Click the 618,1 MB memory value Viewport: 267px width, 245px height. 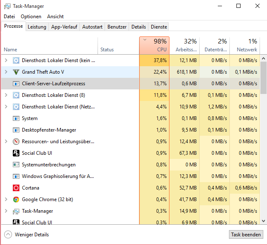(187, 72)
